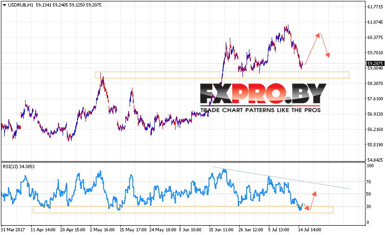
Task: Click the 56.2160 price axis label
Action: pos(375,130)
